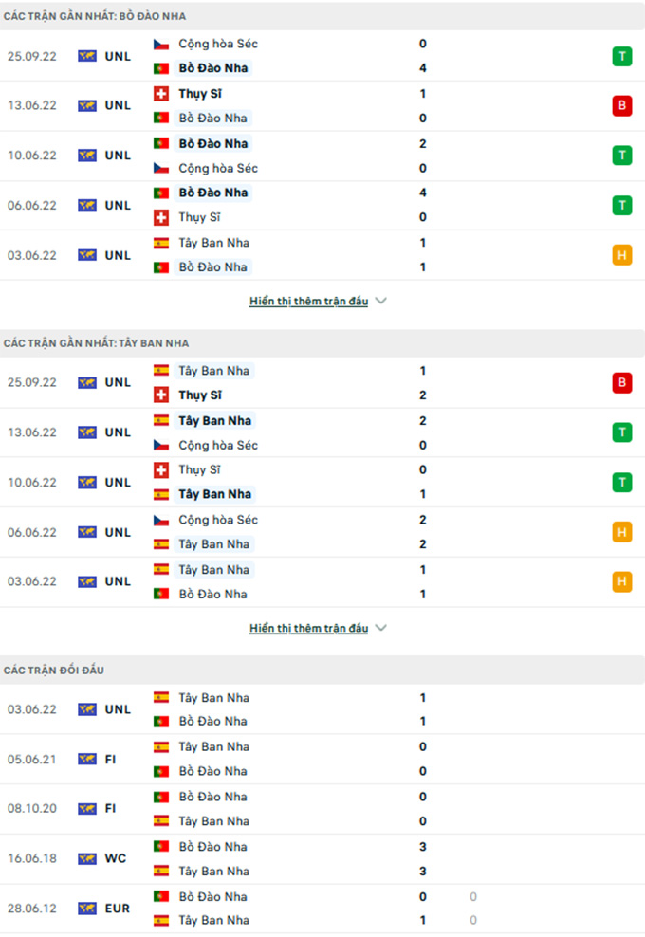Click the red B badge for Thụy Sĩ 1–0 Bồ Đào Nha
Screen dimensions: 645x937
(621, 106)
